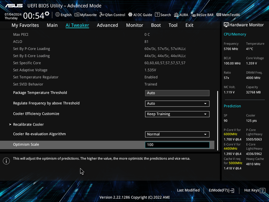The height and width of the screenshot is (202, 269).
Task: Click the 1.359 V core voltage reading
Action: point(251,63)
